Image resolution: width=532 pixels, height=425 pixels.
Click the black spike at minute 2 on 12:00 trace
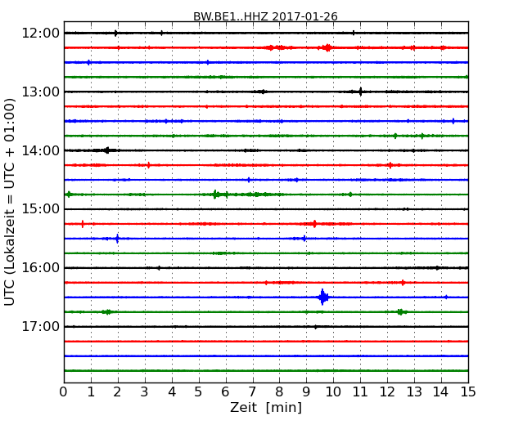coord(115,33)
